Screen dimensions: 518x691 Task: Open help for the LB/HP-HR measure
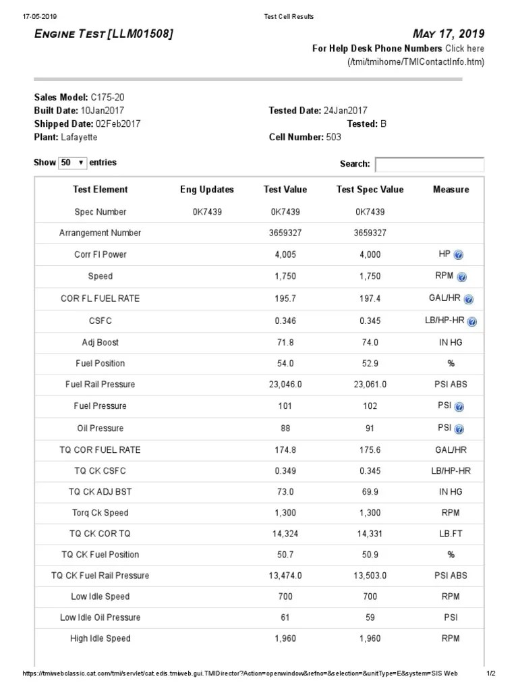pos(473,321)
